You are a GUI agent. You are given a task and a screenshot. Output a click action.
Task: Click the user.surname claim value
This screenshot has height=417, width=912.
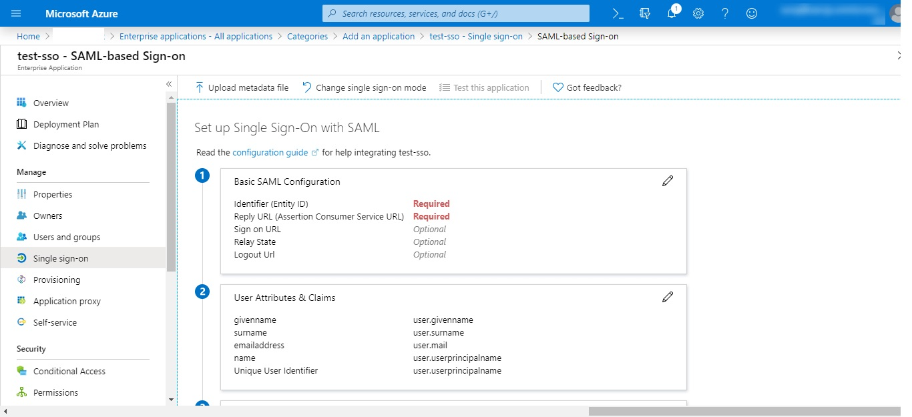pos(439,332)
